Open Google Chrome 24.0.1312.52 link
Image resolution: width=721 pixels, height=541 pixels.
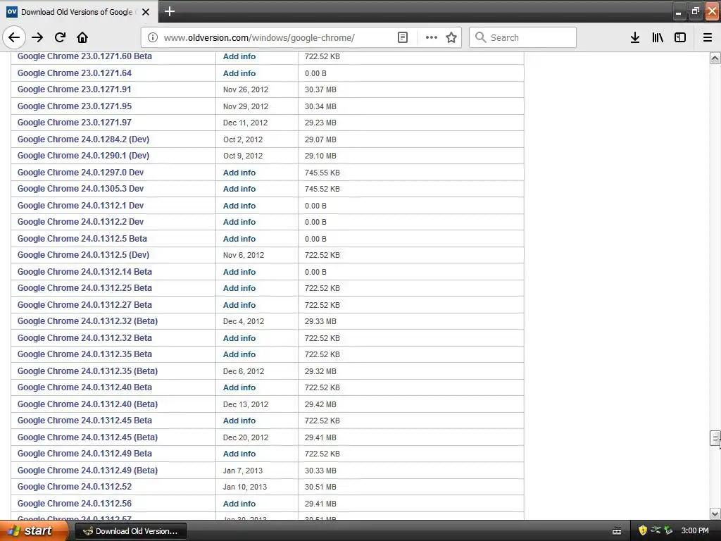[x=75, y=487]
